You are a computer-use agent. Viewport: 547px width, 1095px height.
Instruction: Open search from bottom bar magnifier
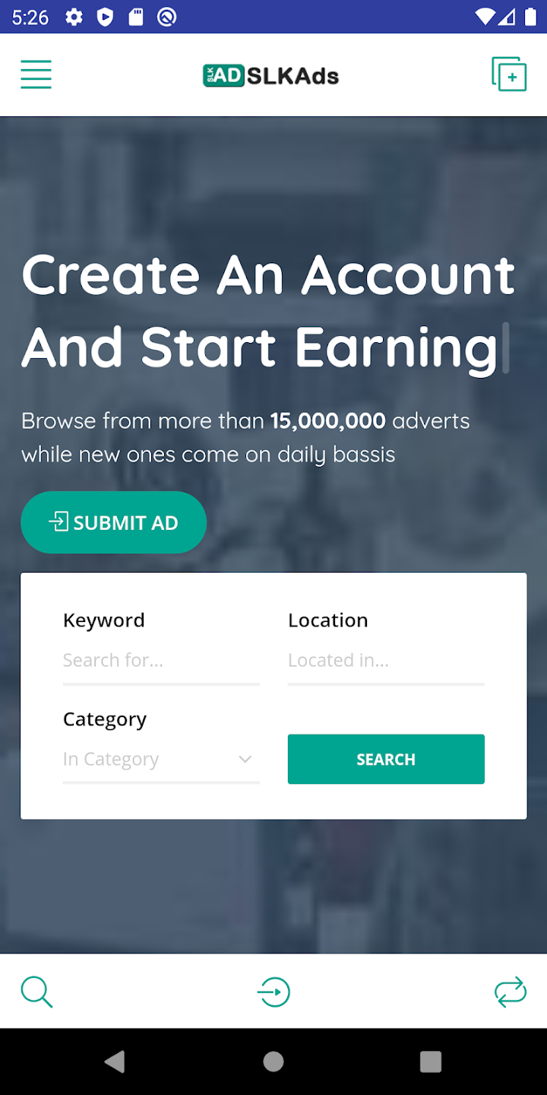[36, 992]
